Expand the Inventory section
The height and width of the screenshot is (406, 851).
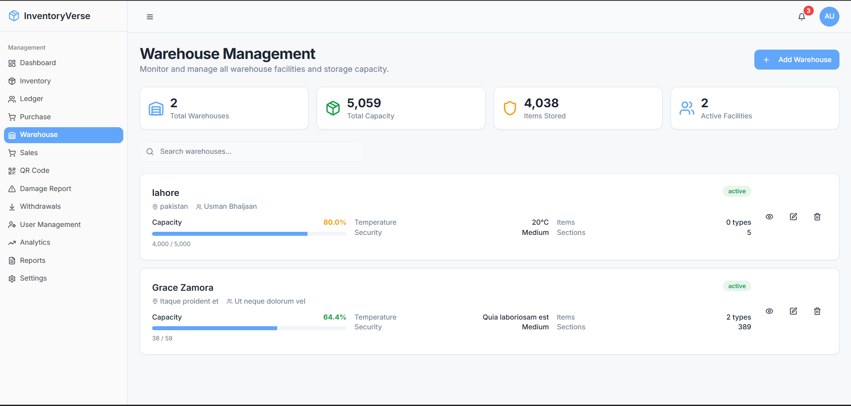(35, 81)
